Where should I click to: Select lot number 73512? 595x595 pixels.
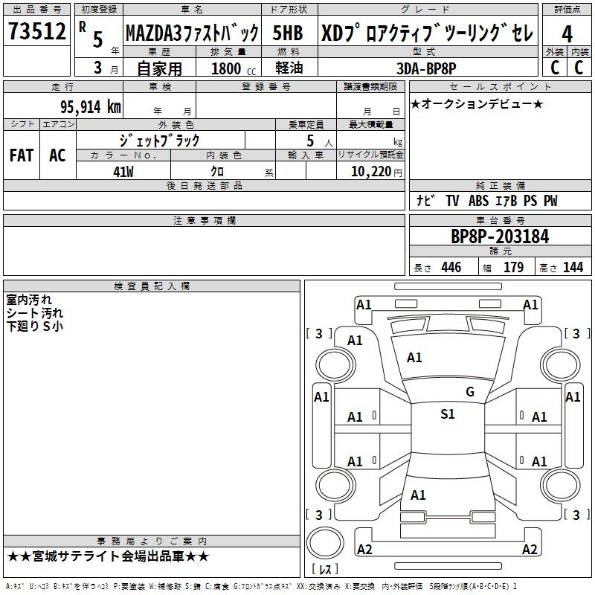[x=37, y=32]
